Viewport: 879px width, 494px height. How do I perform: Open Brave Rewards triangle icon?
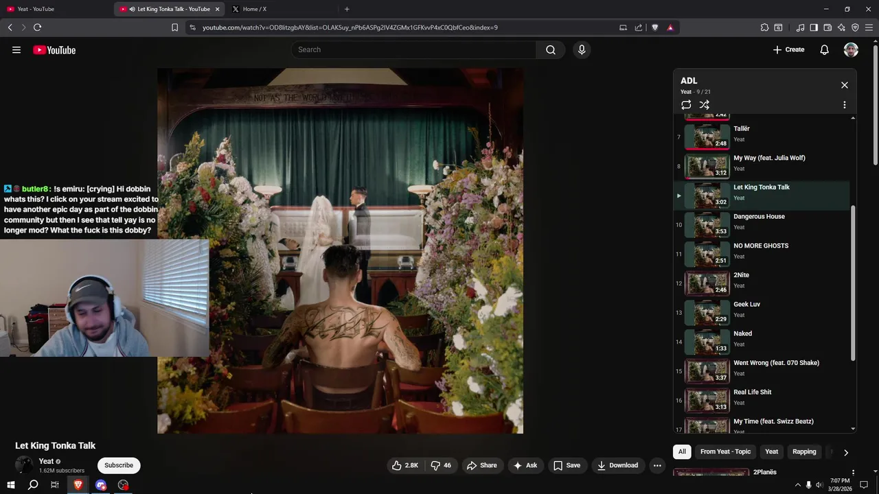(670, 27)
